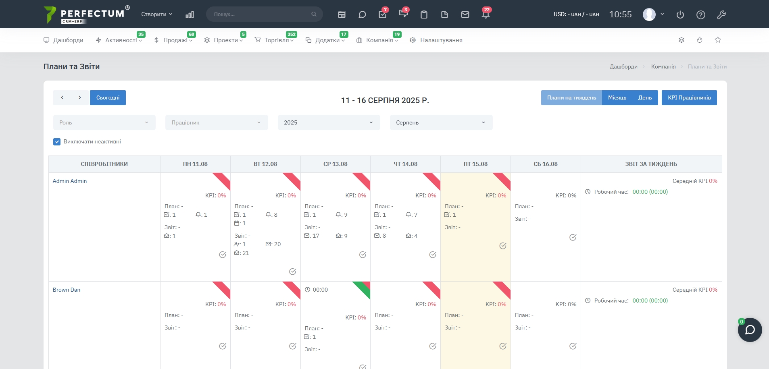This screenshot has width=769, height=369.
Task: Open the wrench setup icon
Action: pos(721,15)
